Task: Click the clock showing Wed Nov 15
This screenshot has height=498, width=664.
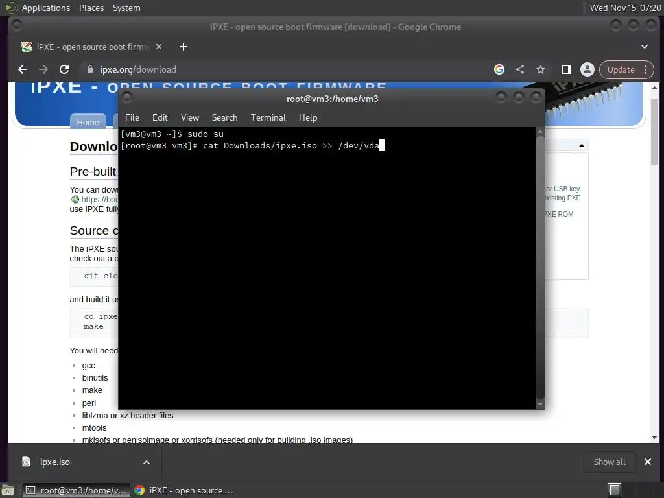Action: (x=625, y=8)
